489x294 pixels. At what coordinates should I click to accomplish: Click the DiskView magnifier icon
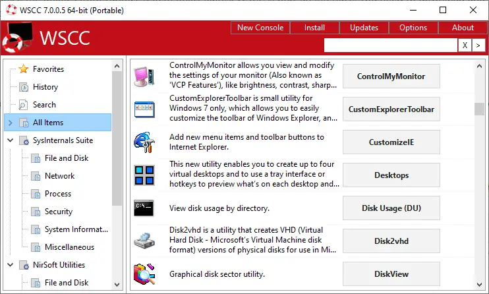[x=144, y=274]
